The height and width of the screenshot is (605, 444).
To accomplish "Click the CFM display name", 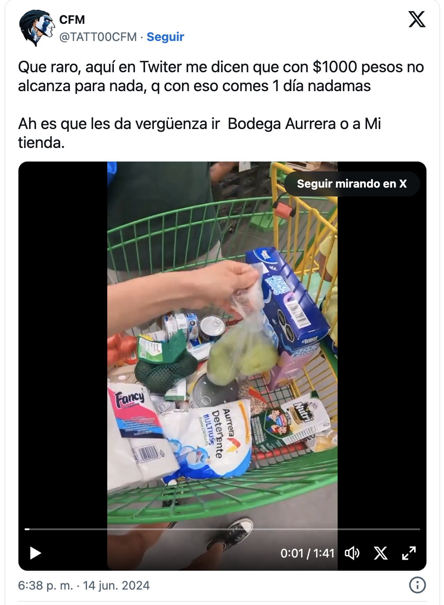I will point(72,20).
